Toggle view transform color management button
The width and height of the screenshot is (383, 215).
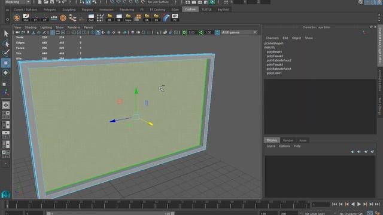[217, 32]
